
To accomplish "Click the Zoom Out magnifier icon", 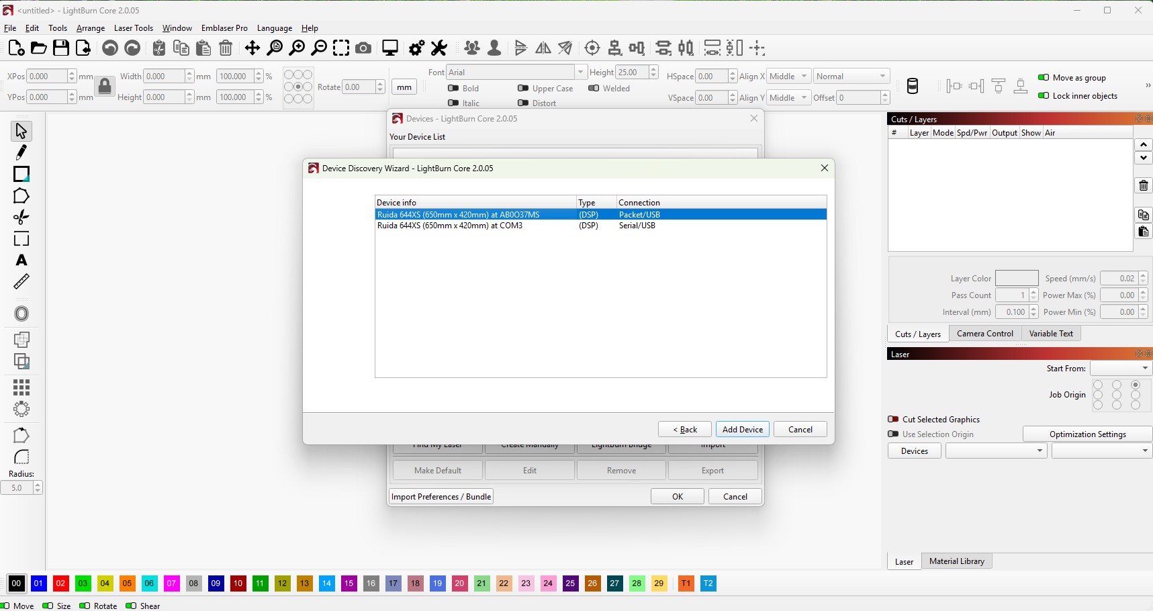I will tap(319, 48).
